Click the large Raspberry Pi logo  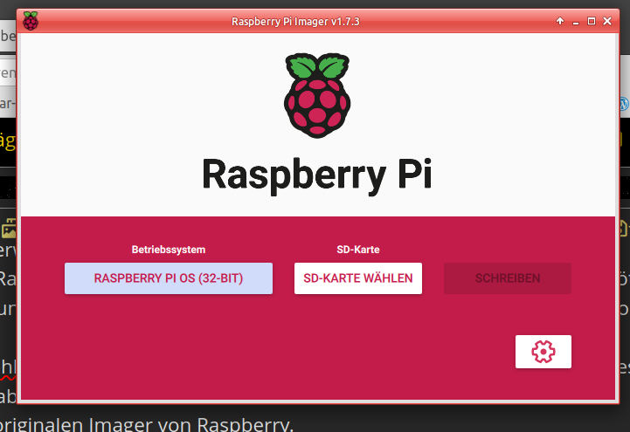coord(317,95)
